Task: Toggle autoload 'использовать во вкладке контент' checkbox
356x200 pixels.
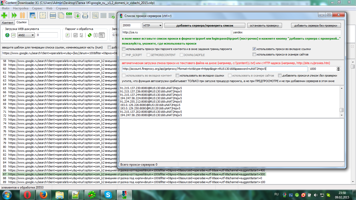Action: (x=124, y=76)
